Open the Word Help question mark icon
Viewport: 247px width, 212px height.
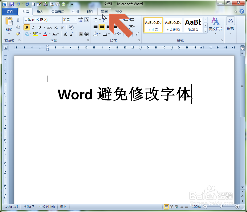point(242,11)
